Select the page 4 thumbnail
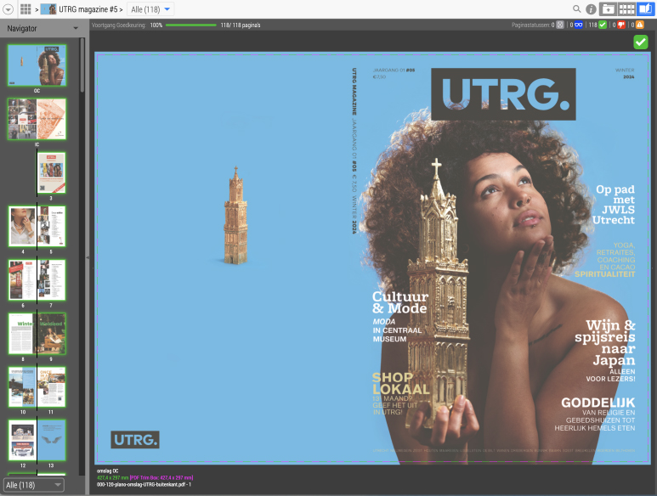The height and width of the screenshot is (496, 657). tap(23, 226)
